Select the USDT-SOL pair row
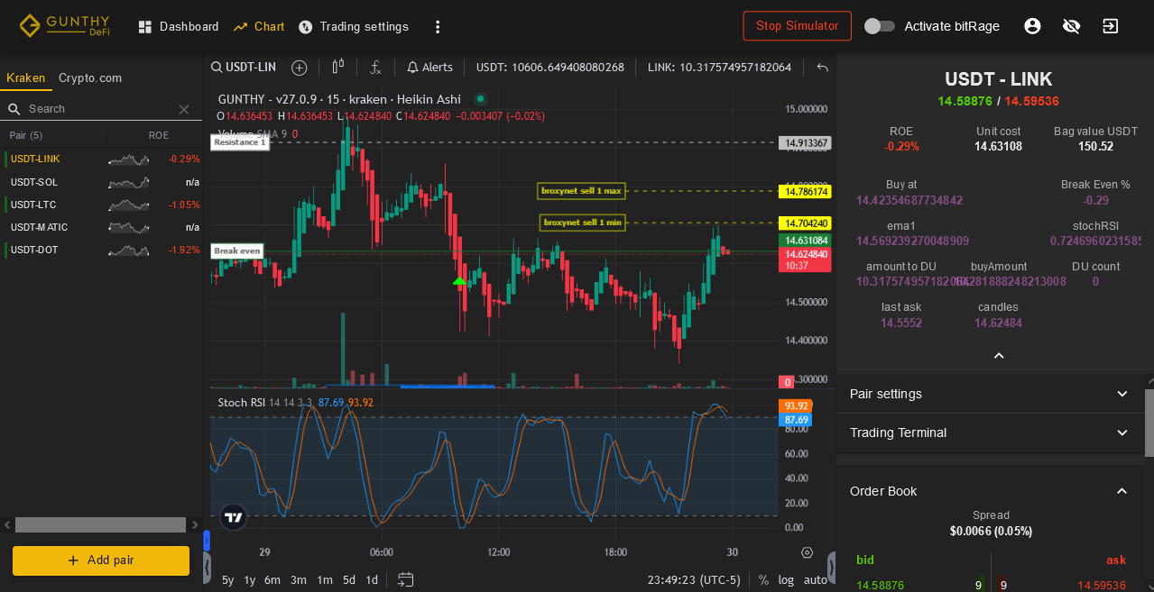The image size is (1154, 592). tap(101, 182)
